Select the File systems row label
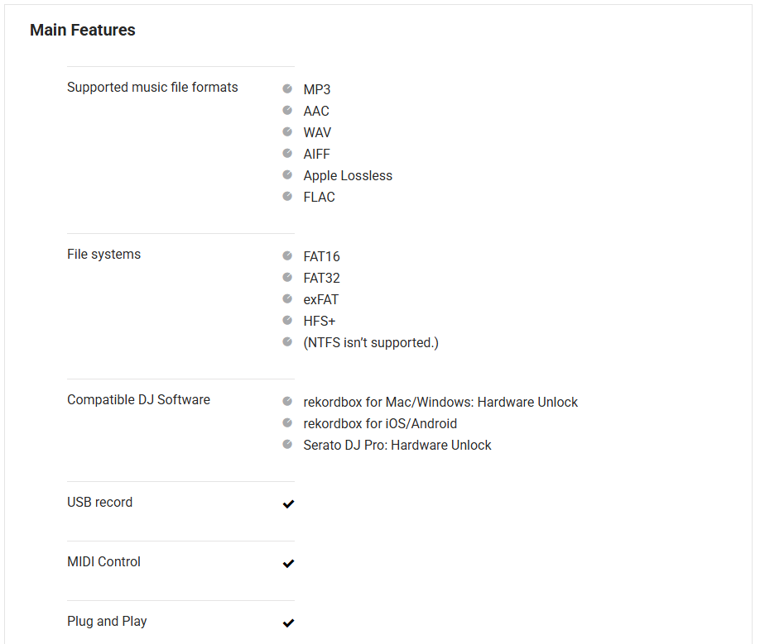The width and height of the screenshot is (760, 644). click(103, 255)
